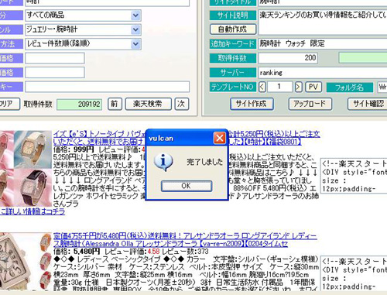Click the PV button
Viewport: 387px width, 295px height.
(313, 87)
